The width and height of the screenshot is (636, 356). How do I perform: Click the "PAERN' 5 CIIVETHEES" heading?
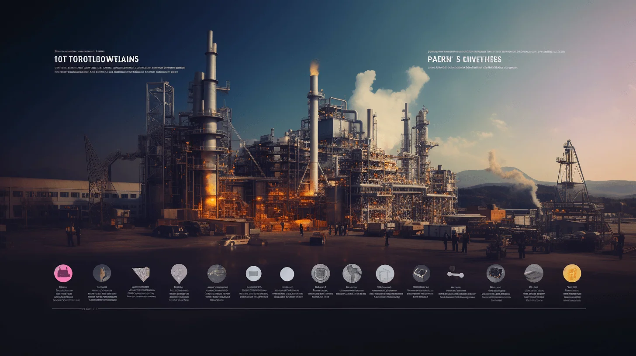pyautogui.click(x=465, y=59)
